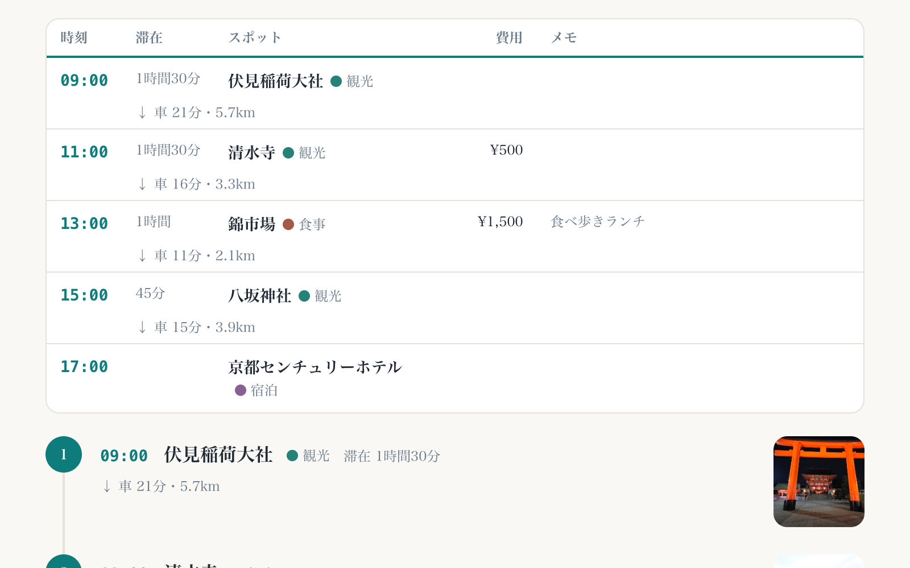The image size is (910, 568).
Task: Click timeline step marker number 1
Action: point(64,454)
